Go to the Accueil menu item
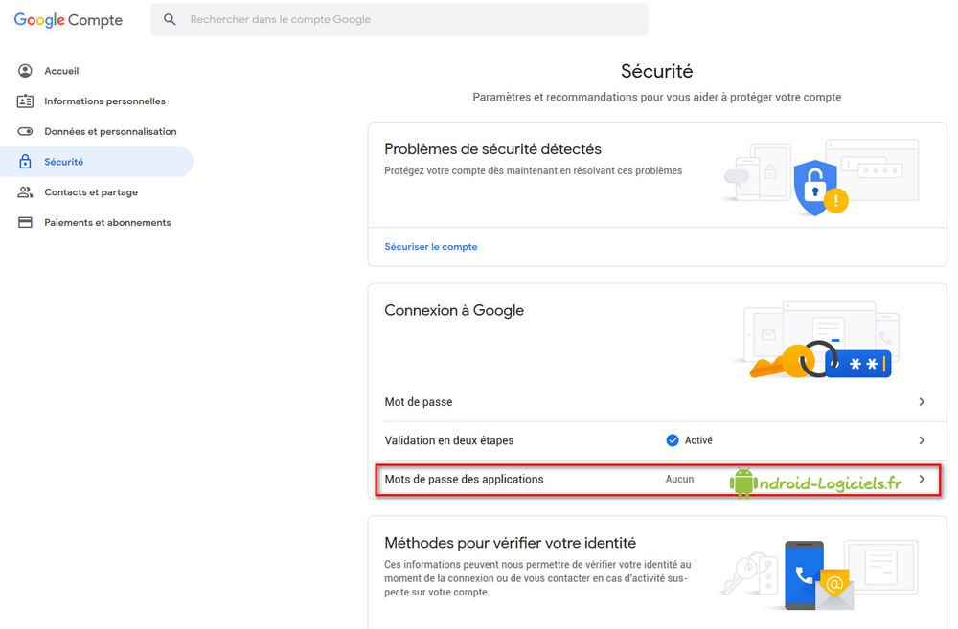The image size is (958, 629). click(x=61, y=71)
